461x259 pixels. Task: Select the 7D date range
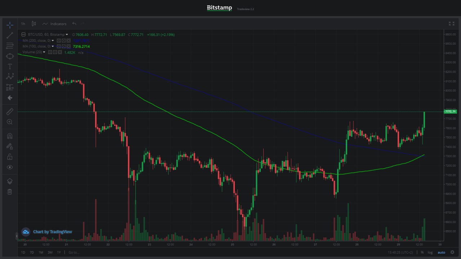pyautogui.click(x=32, y=253)
